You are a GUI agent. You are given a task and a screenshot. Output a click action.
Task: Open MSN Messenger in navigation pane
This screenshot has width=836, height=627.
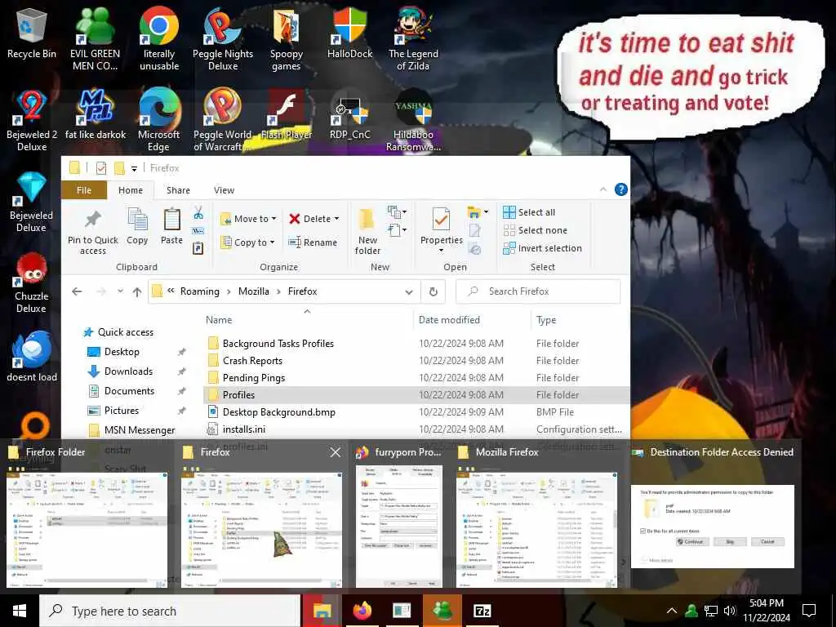140,430
